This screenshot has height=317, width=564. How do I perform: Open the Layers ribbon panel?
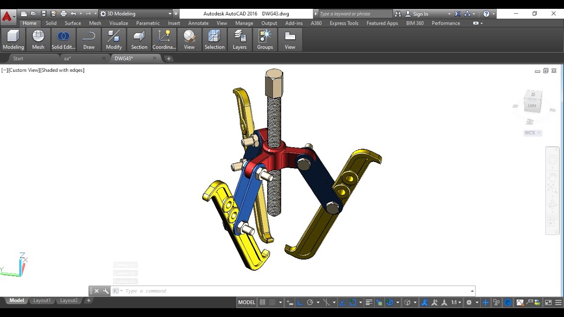240,39
